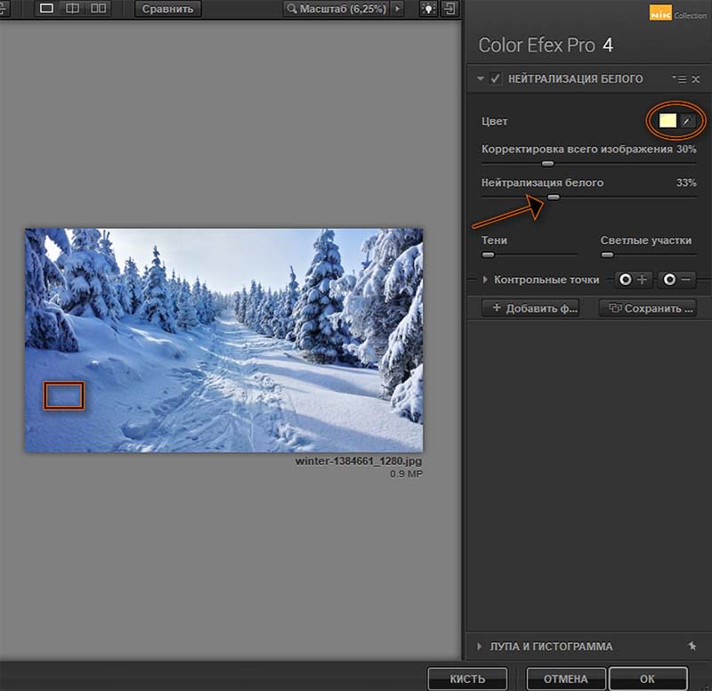
Task: Uncheck the Нейтрализация белого filter checkbox
Action: (496, 78)
